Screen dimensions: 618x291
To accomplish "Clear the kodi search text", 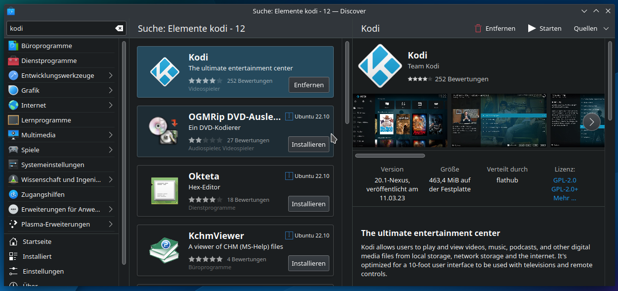I will pos(119,28).
